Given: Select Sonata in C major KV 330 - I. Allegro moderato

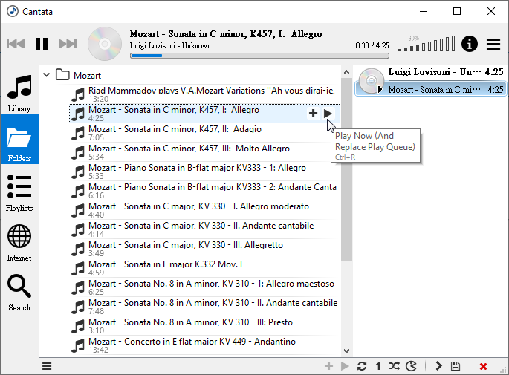Looking at the screenshot, I should [x=204, y=210].
